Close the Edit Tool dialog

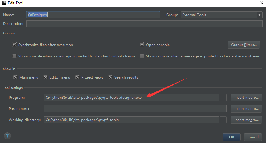tap(262, 3)
